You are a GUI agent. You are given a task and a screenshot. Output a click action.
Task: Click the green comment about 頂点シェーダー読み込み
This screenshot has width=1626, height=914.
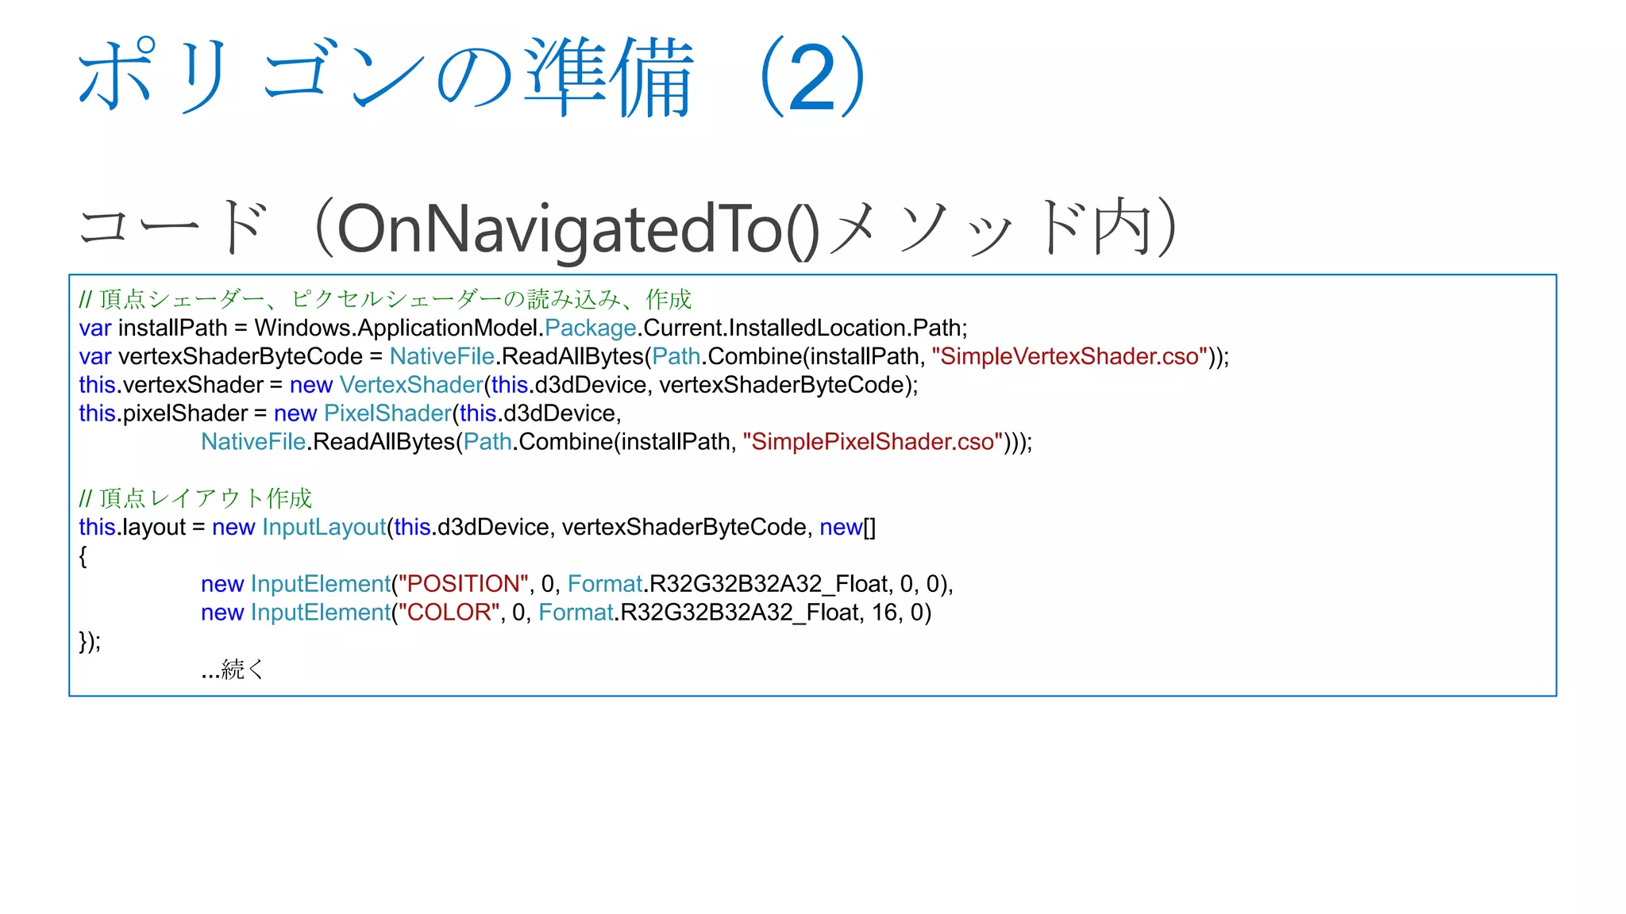[385, 299]
